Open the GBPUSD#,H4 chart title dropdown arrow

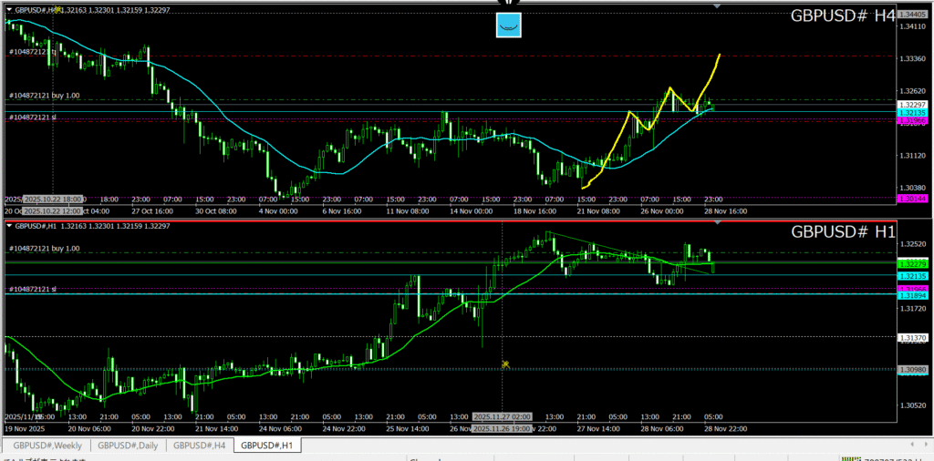coord(9,9)
